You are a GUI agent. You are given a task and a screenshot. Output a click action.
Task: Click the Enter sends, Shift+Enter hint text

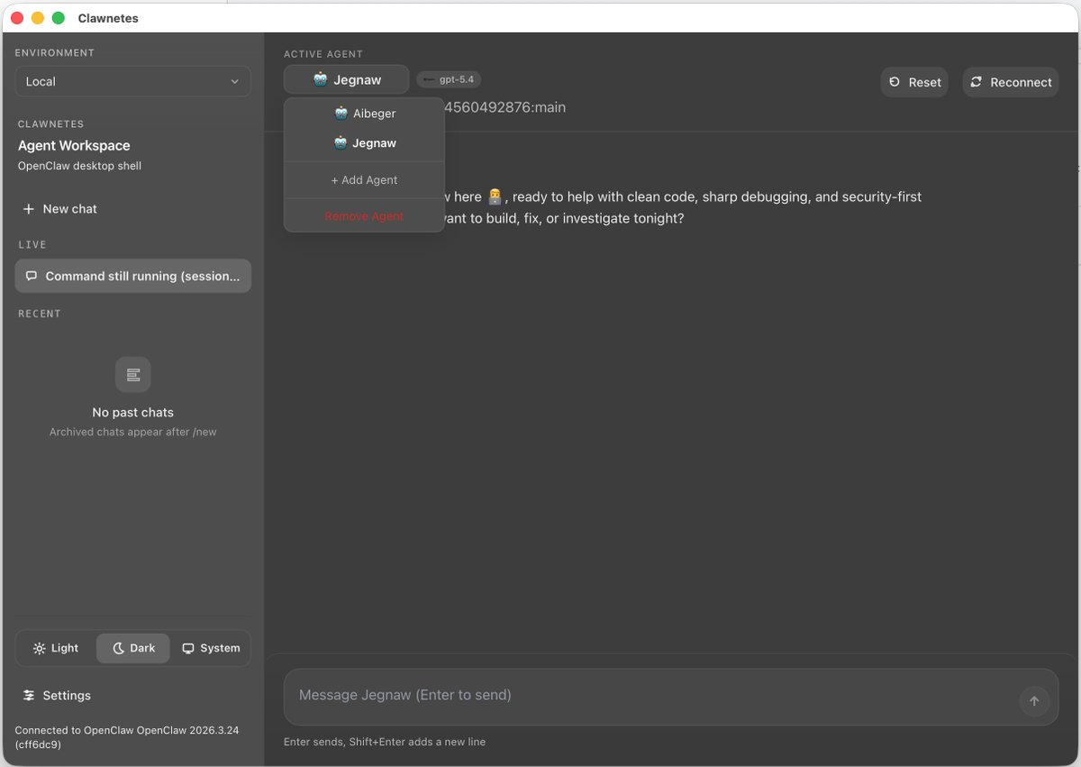[385, 742]
